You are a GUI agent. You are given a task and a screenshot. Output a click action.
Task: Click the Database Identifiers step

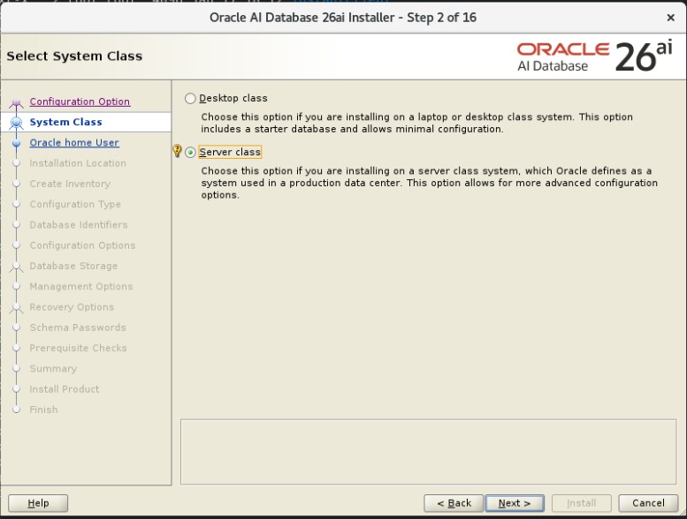coord(79,225)
